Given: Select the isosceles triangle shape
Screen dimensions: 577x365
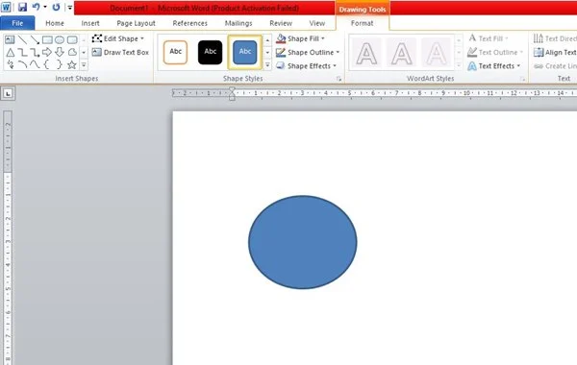Looking at the screenshot, I should 10,53.
